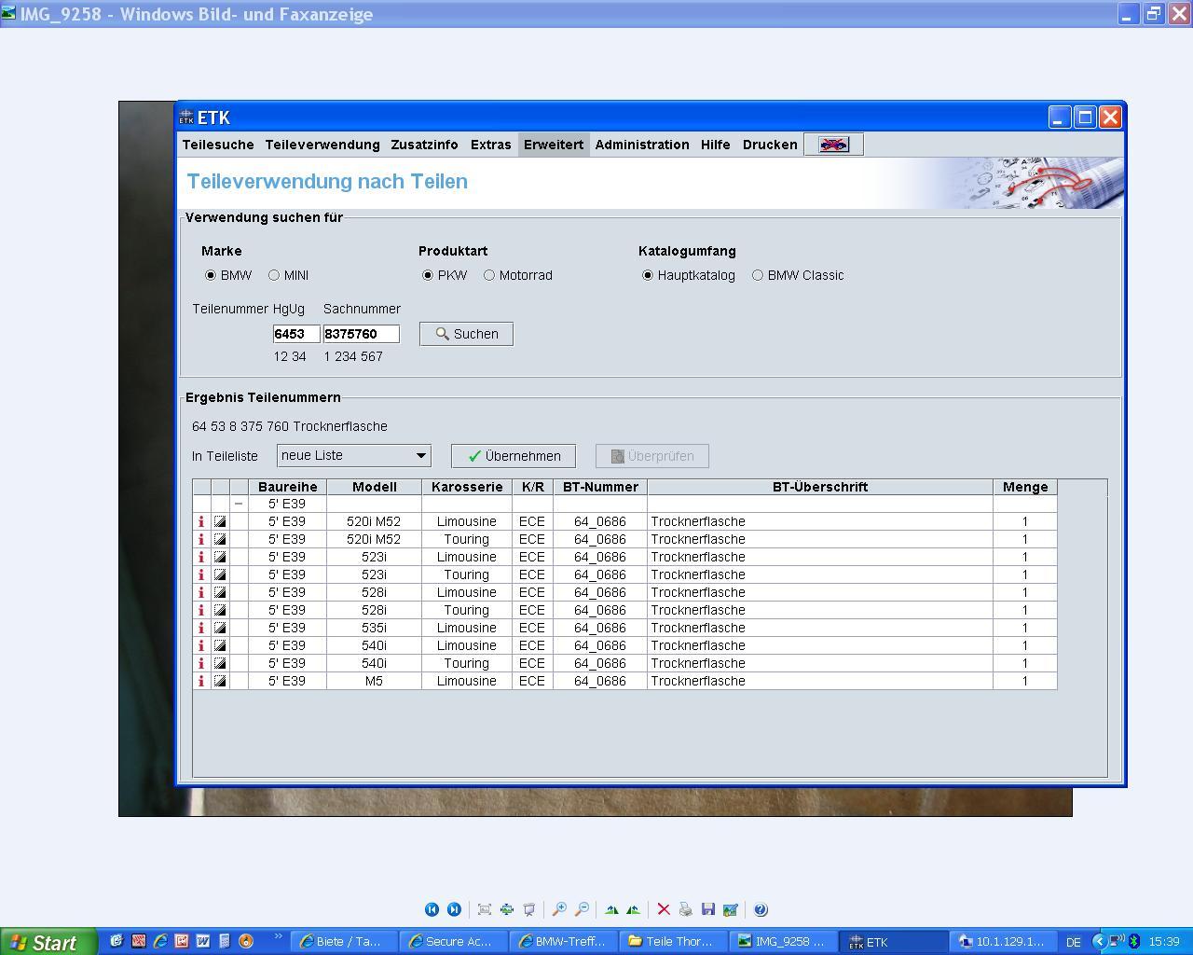Screen dimensions: 1193x955
Task: Click the red X delete icon
Action: pos(664,909)
